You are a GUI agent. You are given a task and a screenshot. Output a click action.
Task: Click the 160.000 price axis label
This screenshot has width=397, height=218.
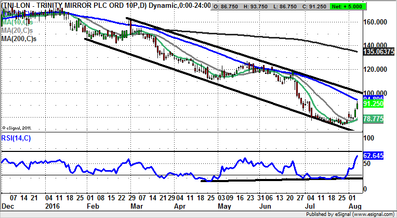375,22
